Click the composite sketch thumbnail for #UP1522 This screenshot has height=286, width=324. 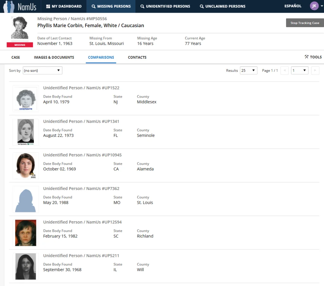point(26,99)
